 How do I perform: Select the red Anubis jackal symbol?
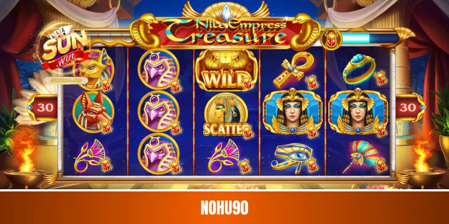coord(93,112)
